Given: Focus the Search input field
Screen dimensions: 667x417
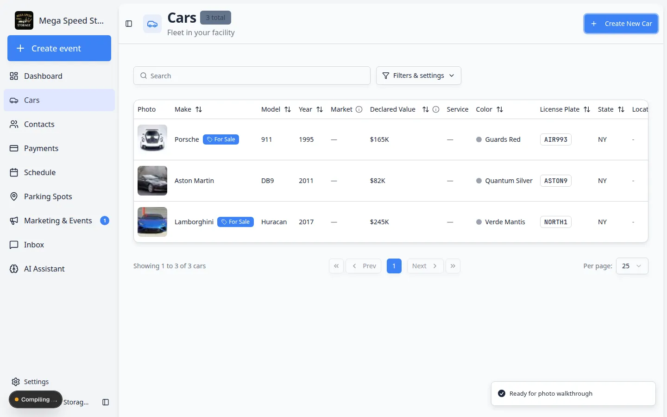Looking at the screenshot, I should pyautogui.click(x=252, y=76).
